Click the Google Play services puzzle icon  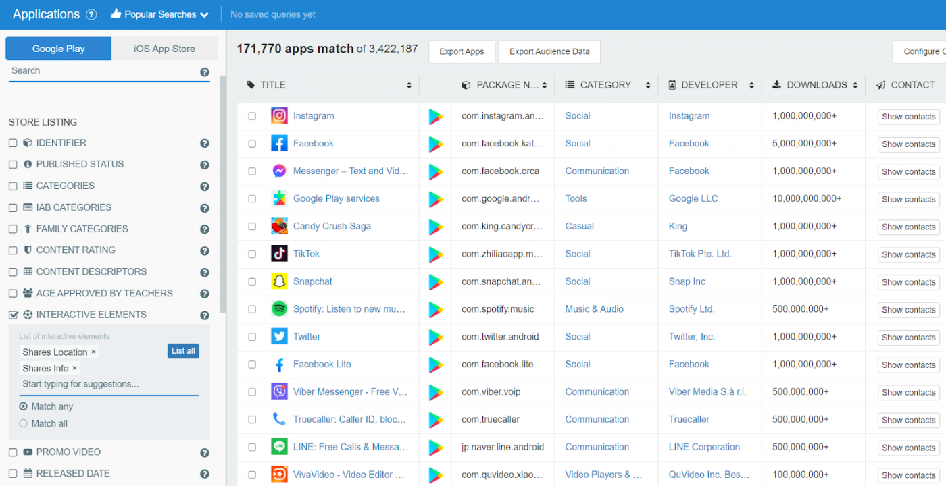point(279,198)
